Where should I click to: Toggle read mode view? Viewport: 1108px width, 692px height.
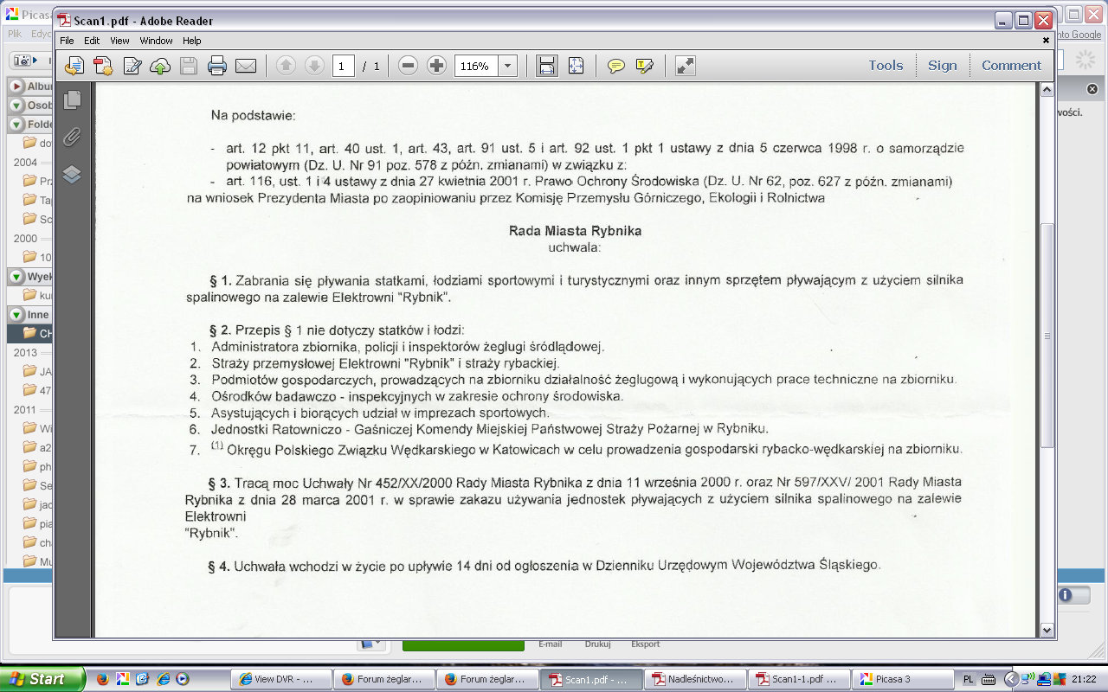tap(686, 66)
